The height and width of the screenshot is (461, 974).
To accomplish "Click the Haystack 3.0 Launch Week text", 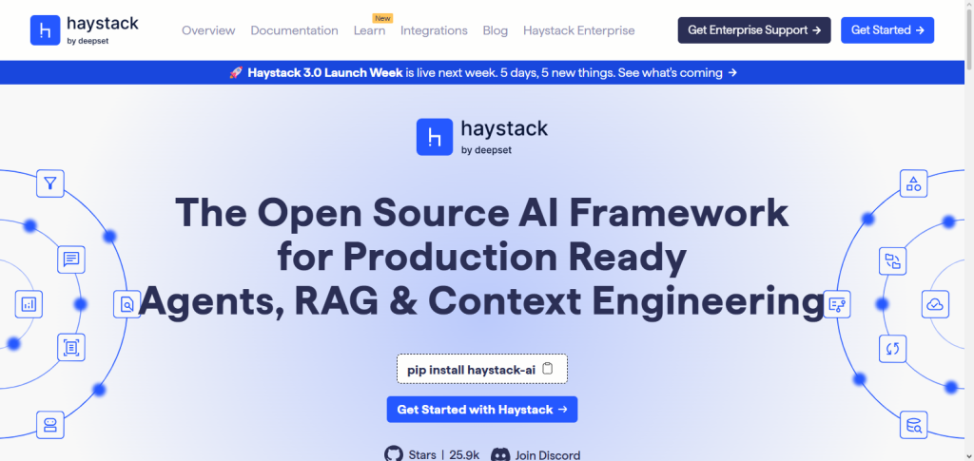I will [325, 72].
